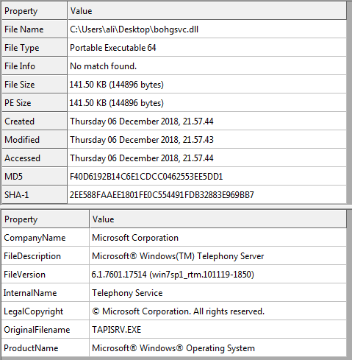Click the Telephony Server description value
The image size is (352, 360).
click(x=178, y=256)
